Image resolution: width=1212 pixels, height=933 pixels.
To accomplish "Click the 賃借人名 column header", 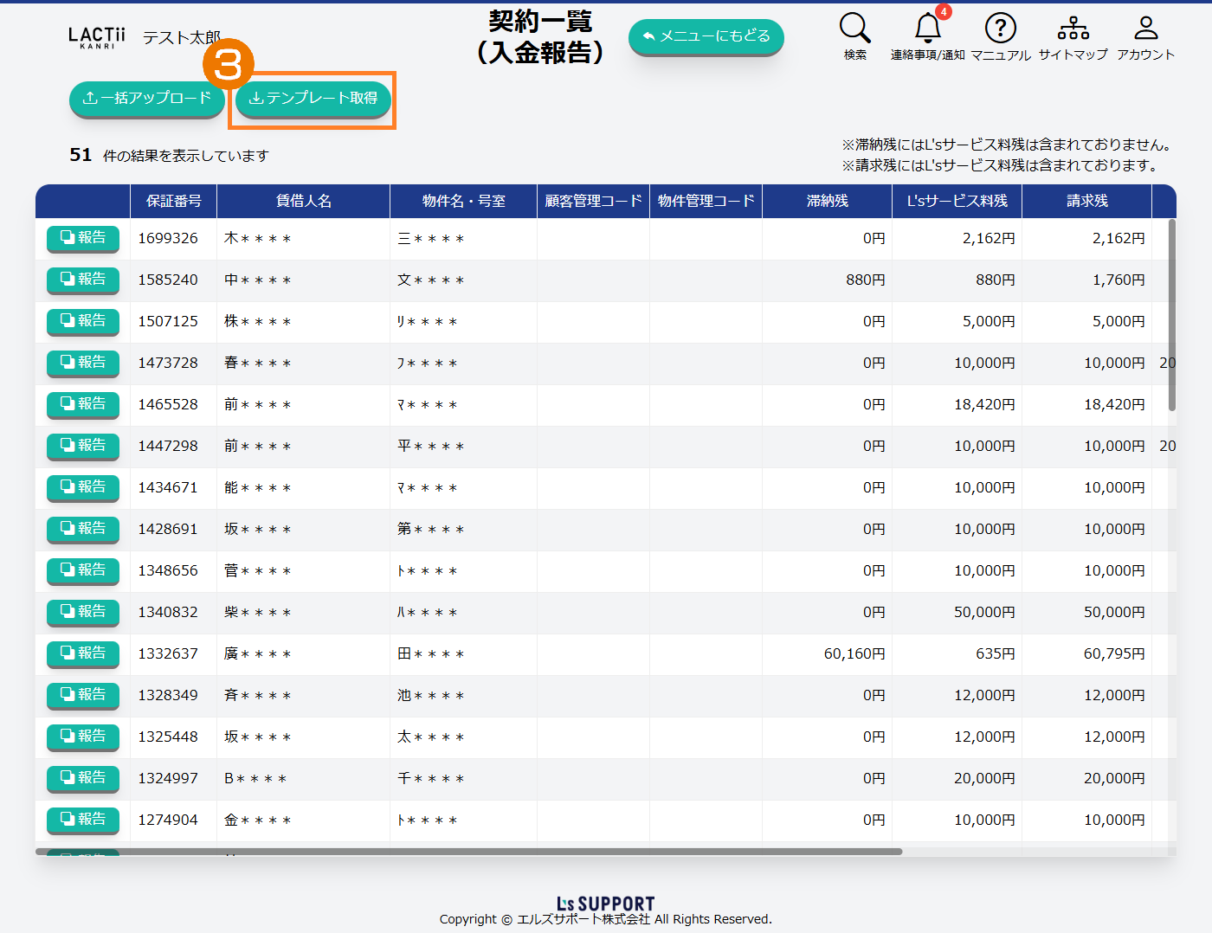I will (303, 201).
